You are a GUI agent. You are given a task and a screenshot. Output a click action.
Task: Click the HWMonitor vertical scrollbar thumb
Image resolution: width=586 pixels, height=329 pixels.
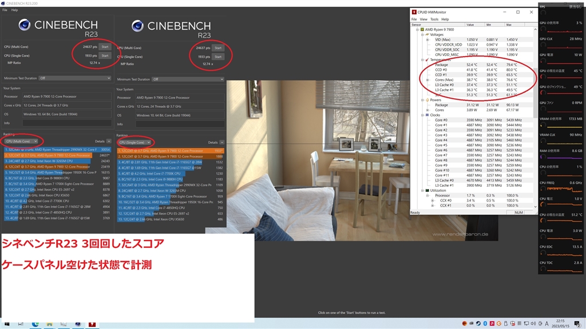click(535, 93)
